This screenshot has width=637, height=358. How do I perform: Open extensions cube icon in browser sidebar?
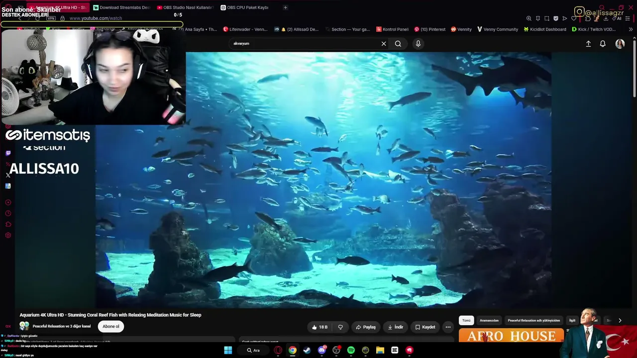(x=8, y=224)
